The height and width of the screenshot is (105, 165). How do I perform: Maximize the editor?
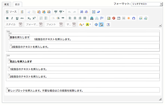click(x=96, y=24)
